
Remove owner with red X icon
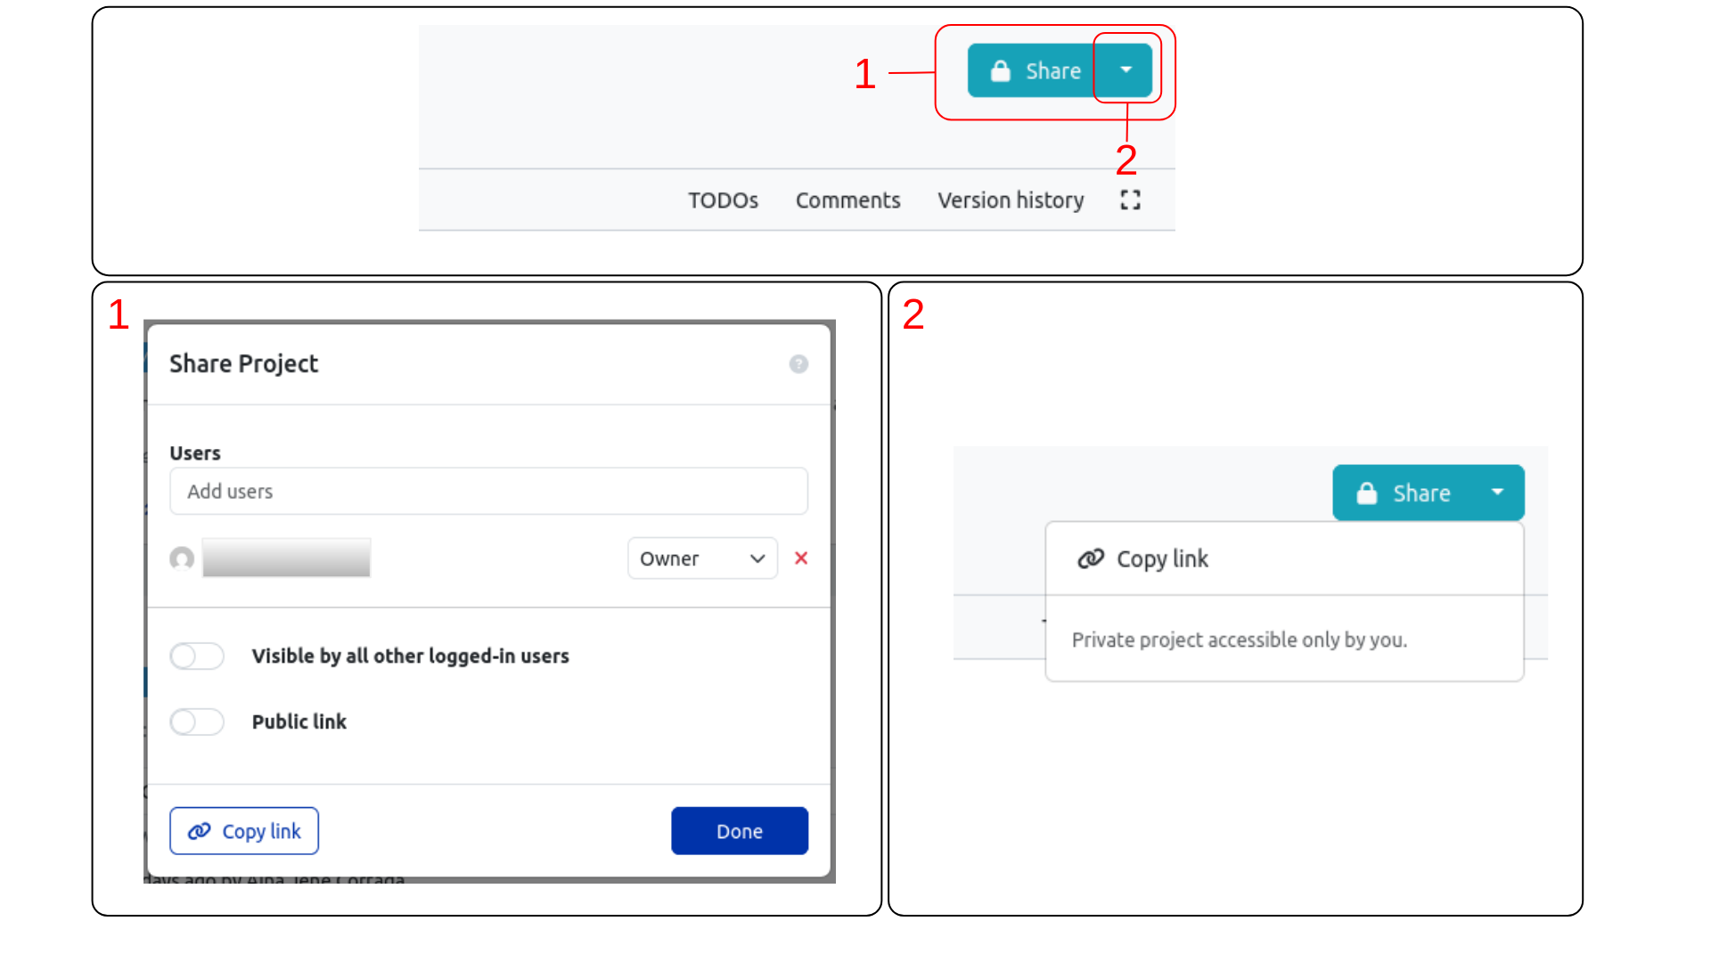click(x=801, y=558)
